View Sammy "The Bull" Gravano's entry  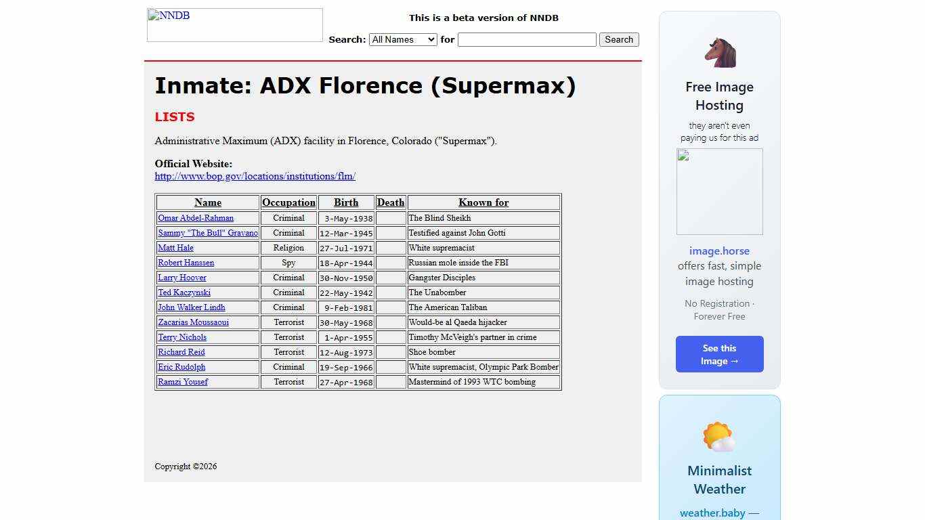207,233
